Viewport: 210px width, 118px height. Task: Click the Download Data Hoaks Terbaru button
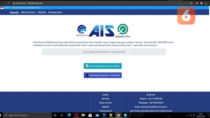(x=103, y=66)
